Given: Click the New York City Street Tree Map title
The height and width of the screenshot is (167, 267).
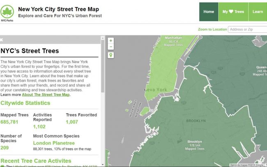Looking at the screenshot, I should coord(59,9).
